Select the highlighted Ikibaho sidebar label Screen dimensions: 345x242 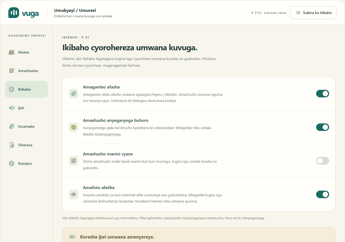24,89
